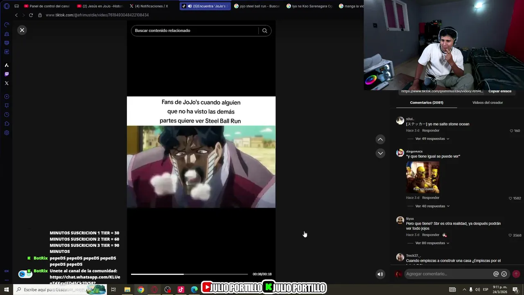Open History clock sidebar icon
The width and height of the screenshot is (524, 295).
click(x=7, y=115)
